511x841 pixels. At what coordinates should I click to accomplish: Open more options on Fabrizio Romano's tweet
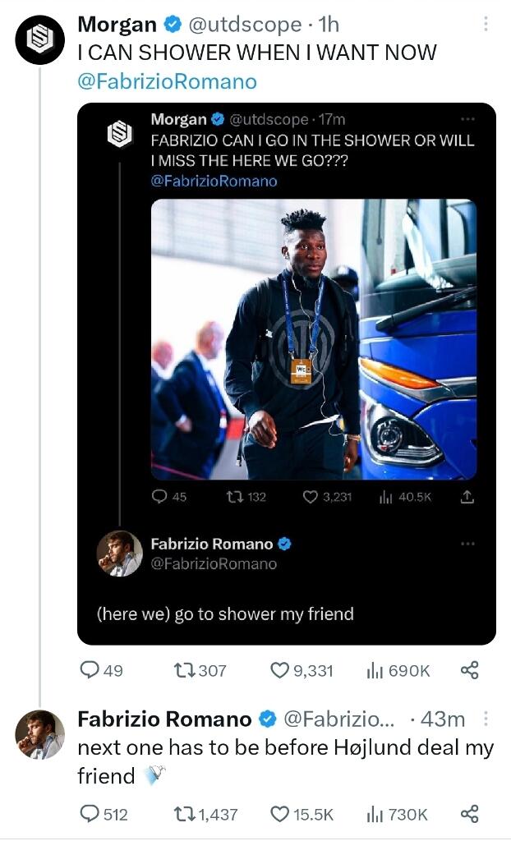[x=485, y=719]
